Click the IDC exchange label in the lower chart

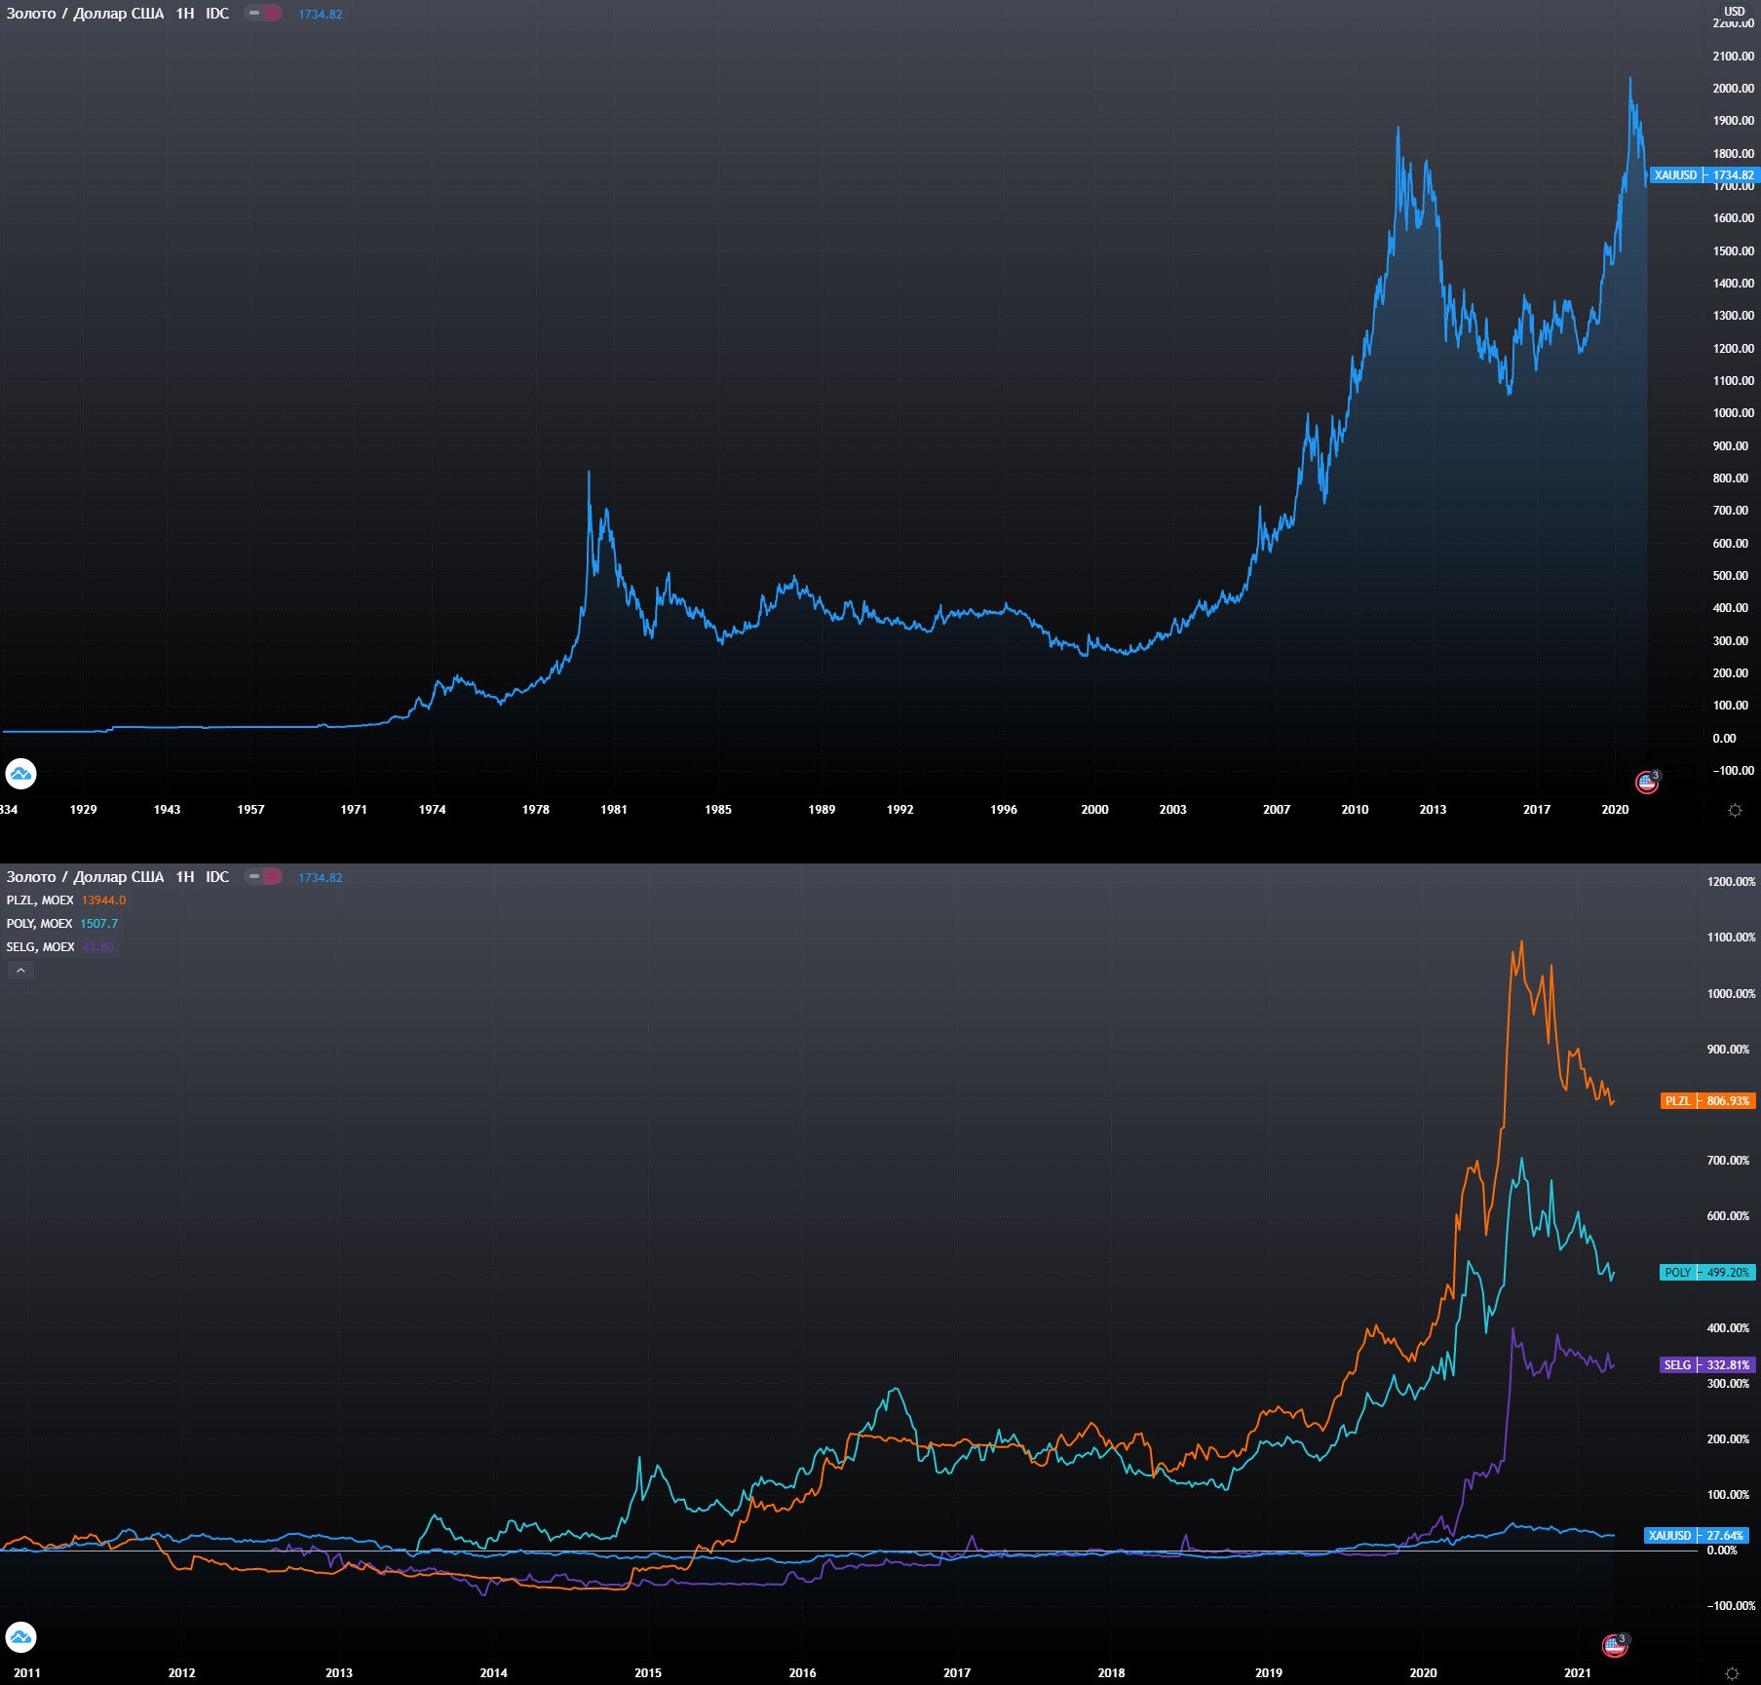[x=217, y=877]
